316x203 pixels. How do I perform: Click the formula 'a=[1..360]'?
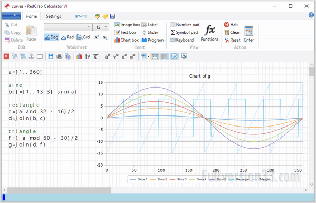[x=25, y=72]
